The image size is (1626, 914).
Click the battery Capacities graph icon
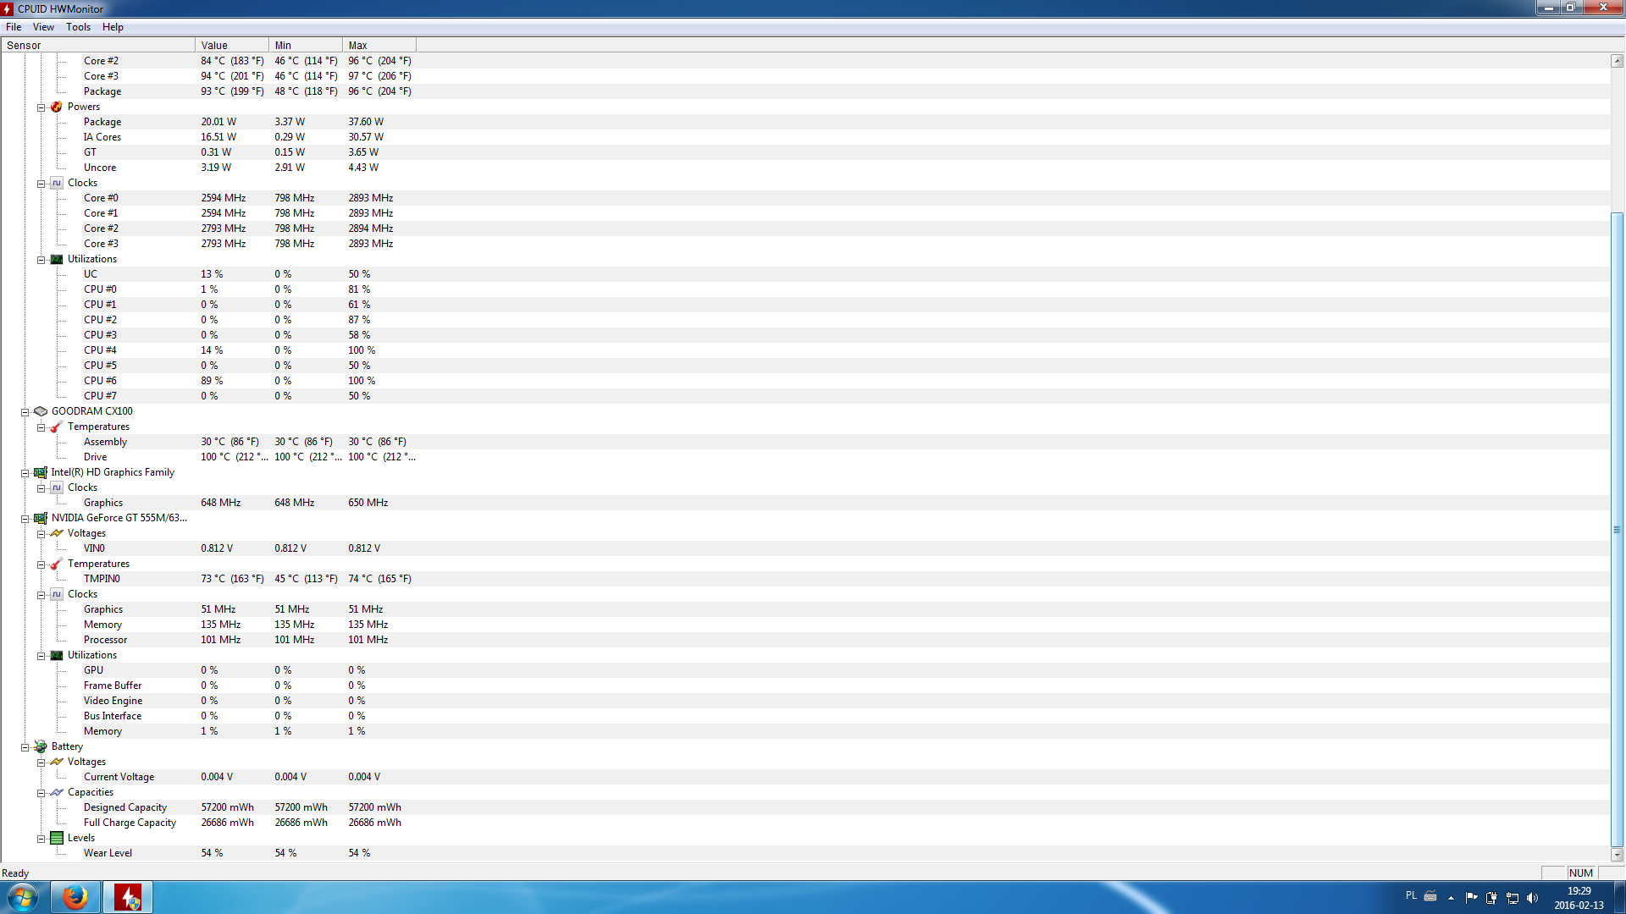click(x=57, y=792)
